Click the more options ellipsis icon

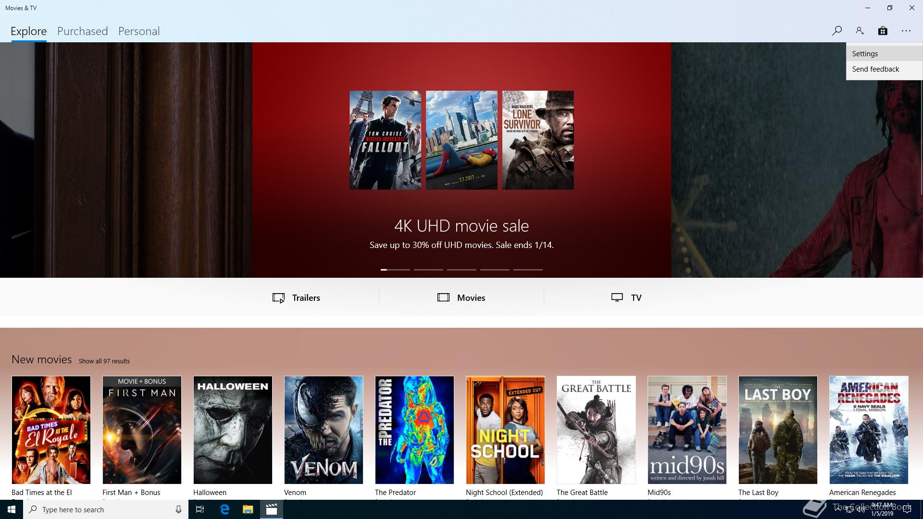coord(906,31)
